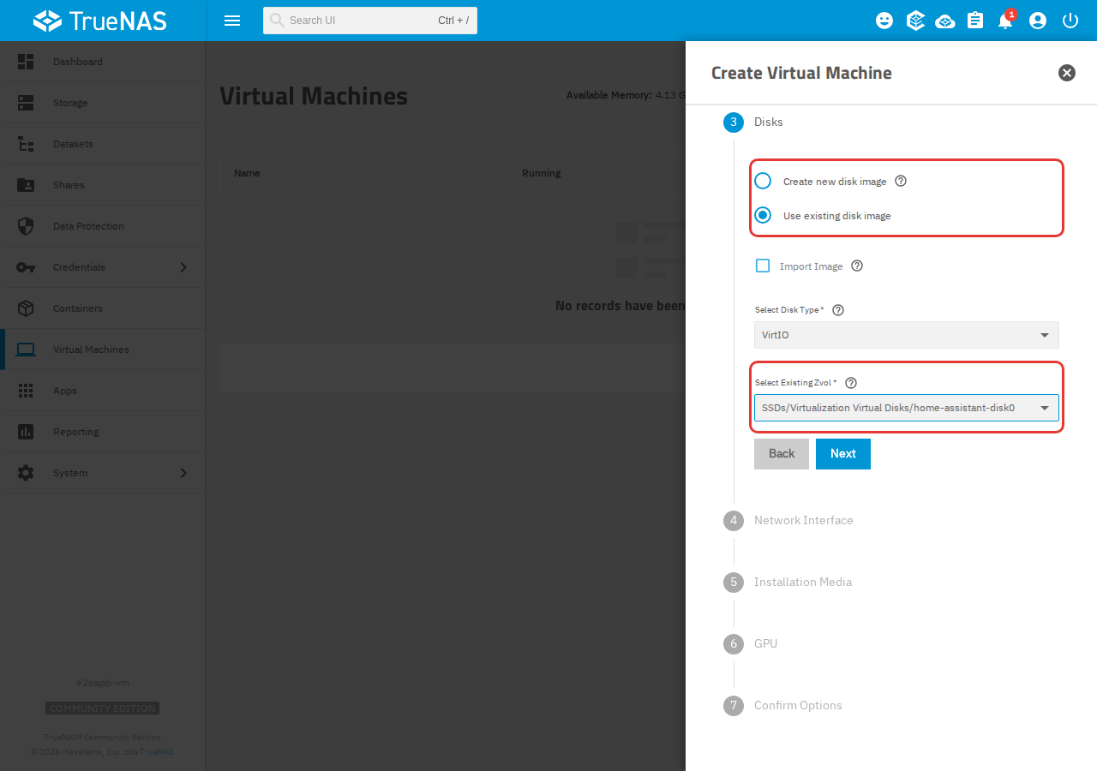This screenshot has height=771, width=1097.
Task: Click the feedback smiley face icon
Action: tap(884, 21)
